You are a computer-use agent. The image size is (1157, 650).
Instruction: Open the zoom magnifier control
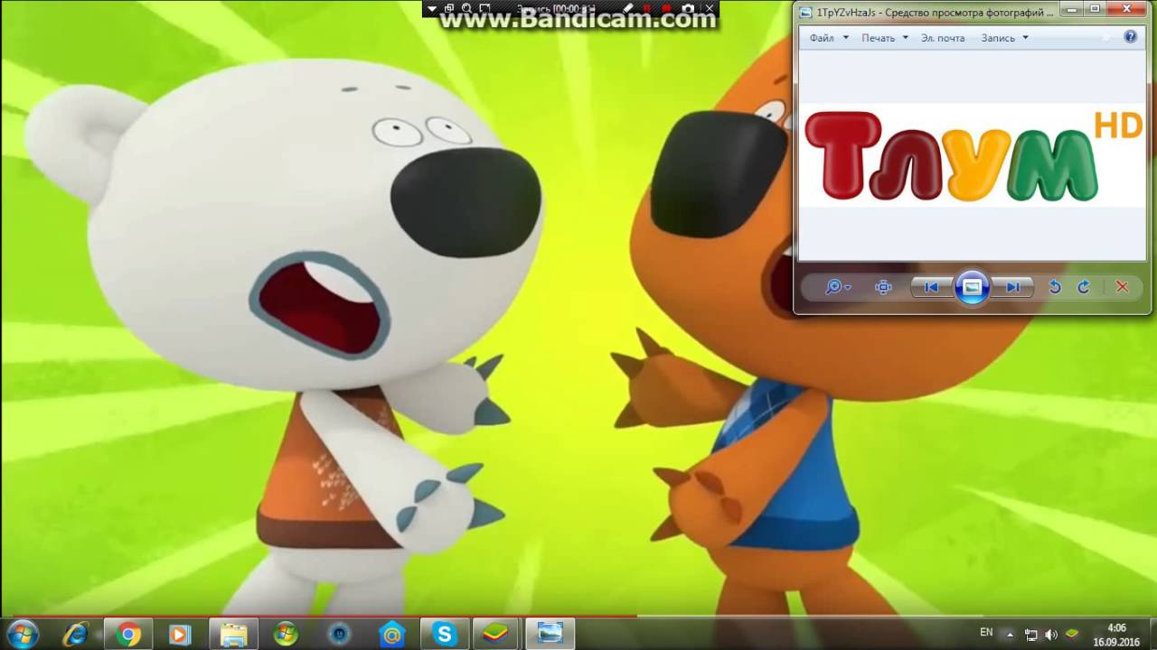tap(837, 287)
